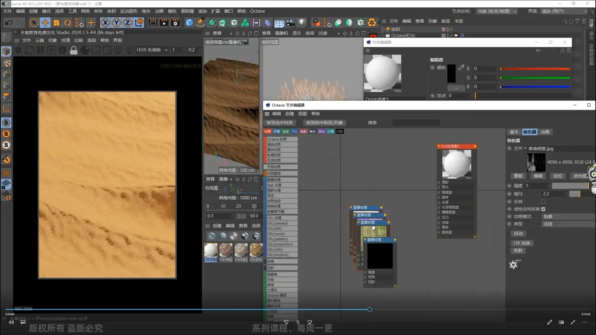Click the red R color slider
This screenshot has width=596, height=335.
point(535,69)
